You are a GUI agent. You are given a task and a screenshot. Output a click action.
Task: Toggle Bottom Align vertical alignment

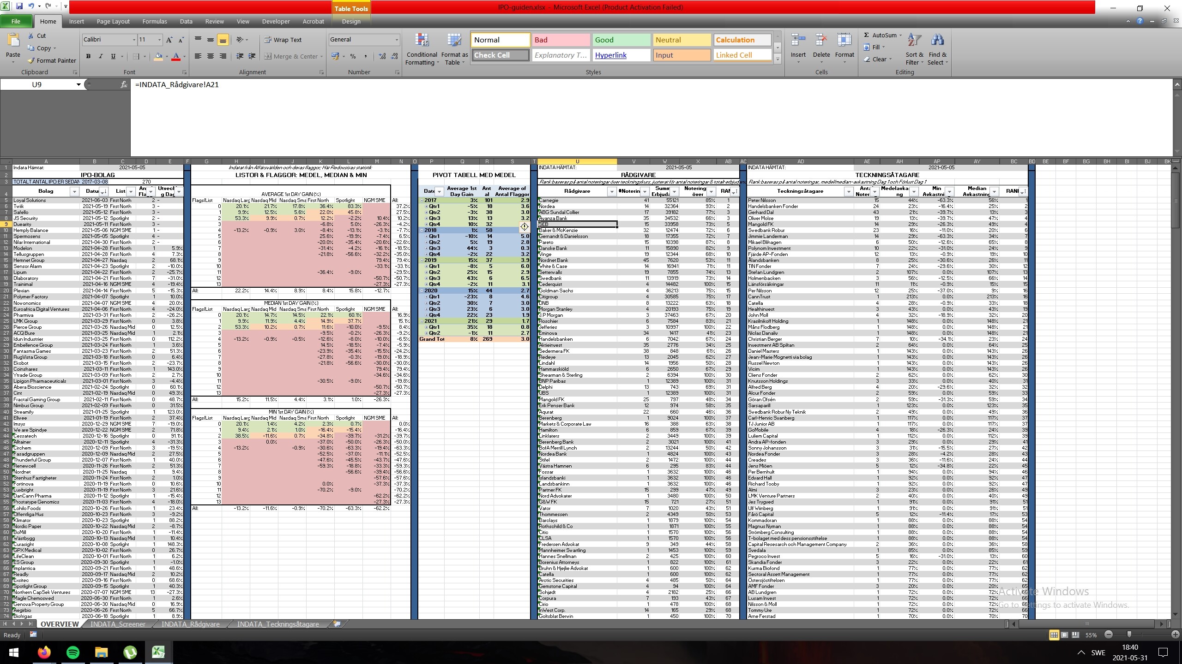[x=223, y=40]
